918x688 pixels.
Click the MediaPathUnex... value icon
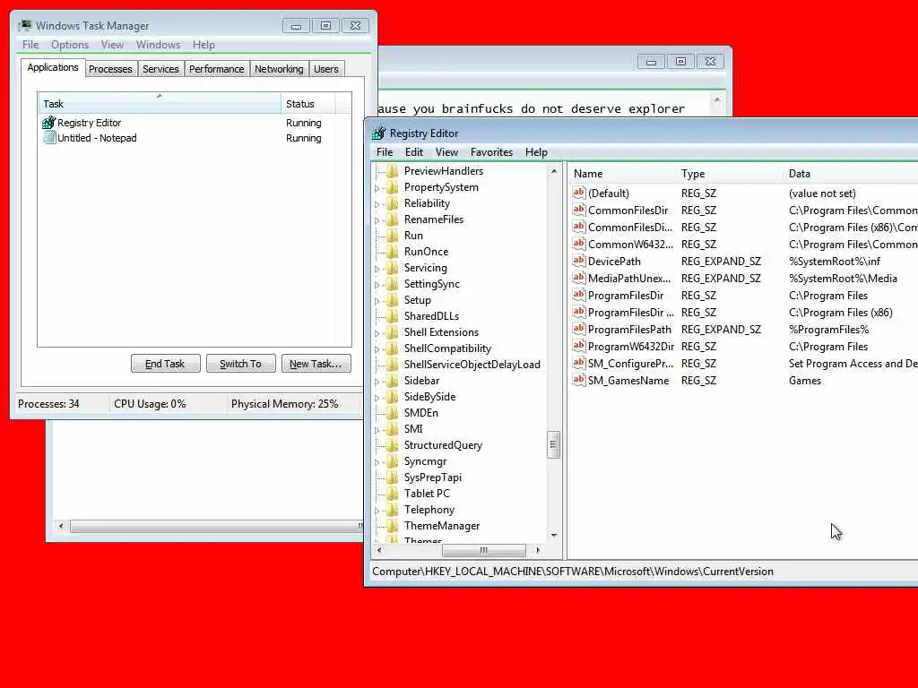(x=579, y=278)
